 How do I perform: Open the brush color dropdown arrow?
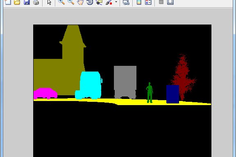(x=116, y=2)
